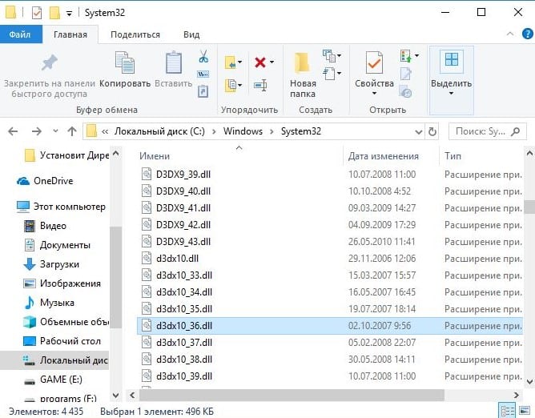The width and height of the screenshot is (535, 418).
Task: Open Customize Quick Access Toolbar dropdown
Action: (x=69, y=14)
